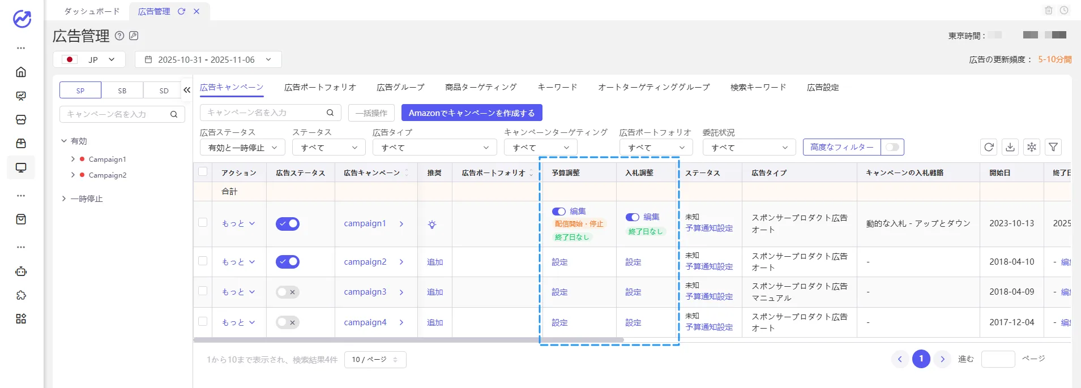Screen dimensions: 1081x388
Task: Switch to the 商品ターゲティング tab
Action: pyautogui.click(x=481, y=87)
